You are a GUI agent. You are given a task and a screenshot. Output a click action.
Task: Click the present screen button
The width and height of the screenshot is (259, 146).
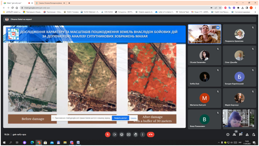tap(128, 134)
